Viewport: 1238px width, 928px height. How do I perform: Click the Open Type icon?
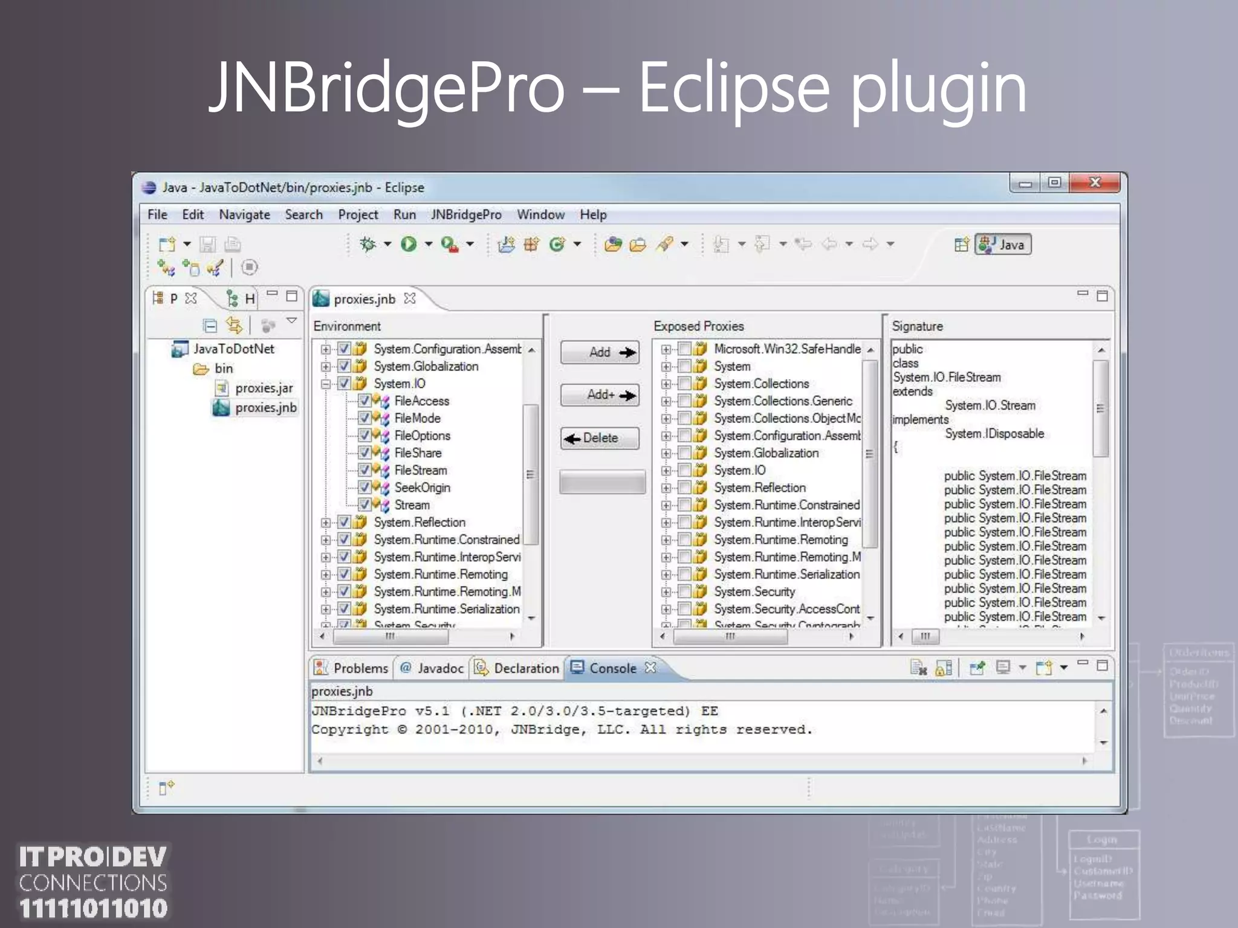613,244
